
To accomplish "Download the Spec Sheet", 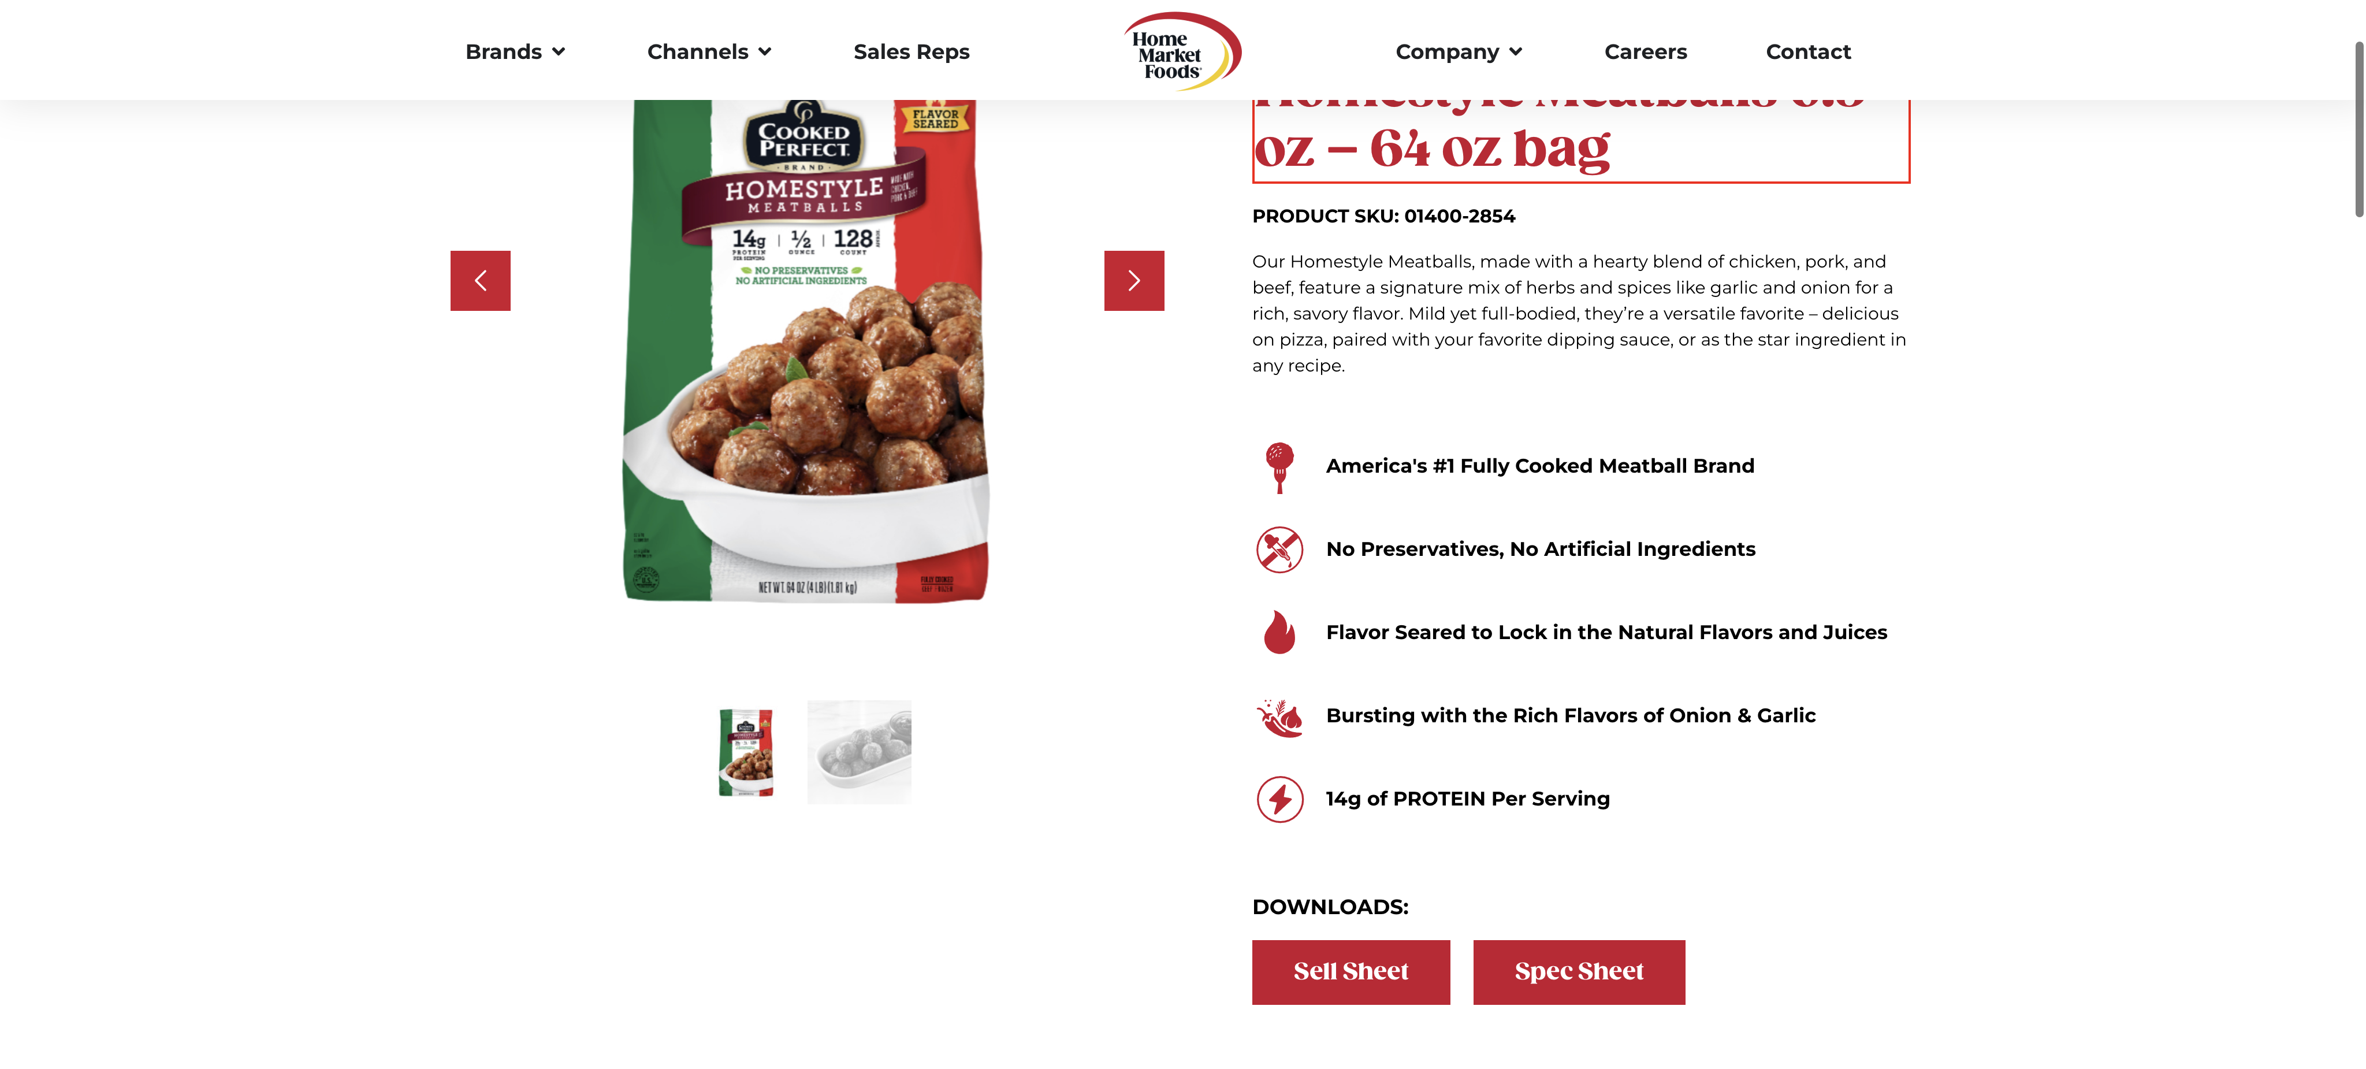I will (1578, 971).
